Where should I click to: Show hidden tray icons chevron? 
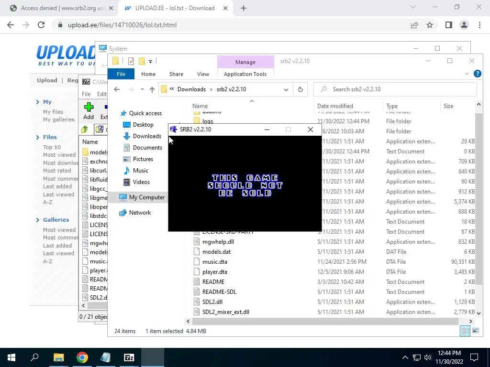point(405,357)
